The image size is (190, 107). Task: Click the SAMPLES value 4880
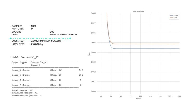34,26
